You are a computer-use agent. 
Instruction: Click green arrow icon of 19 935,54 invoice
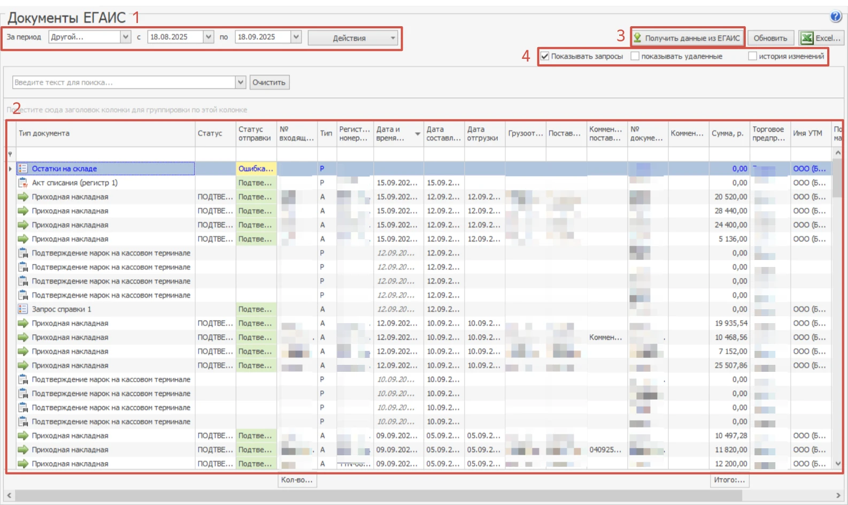22,323
